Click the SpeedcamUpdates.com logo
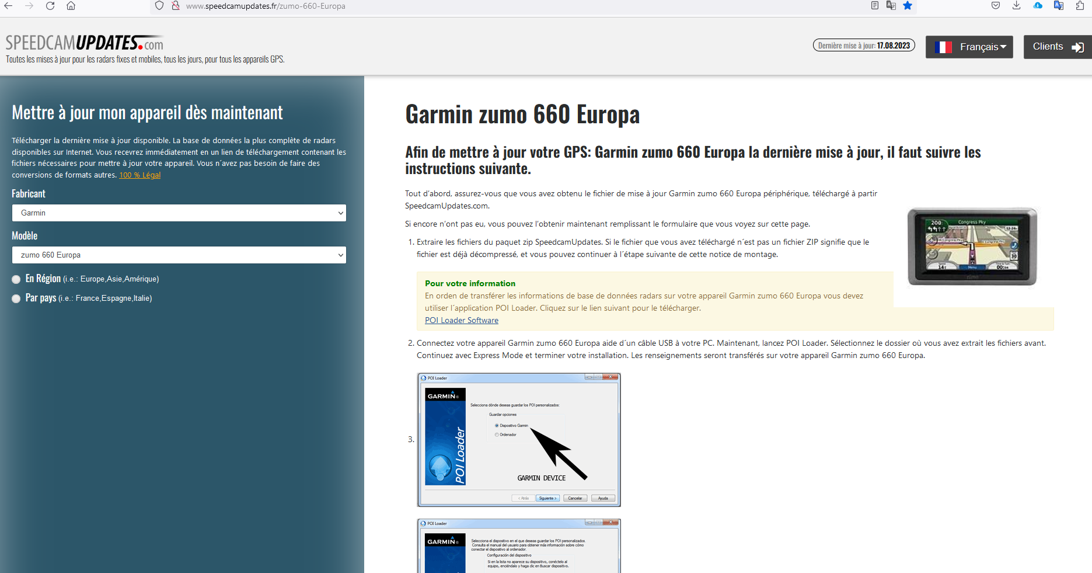Screen dimensions: 1092x573 coord(85,43)
